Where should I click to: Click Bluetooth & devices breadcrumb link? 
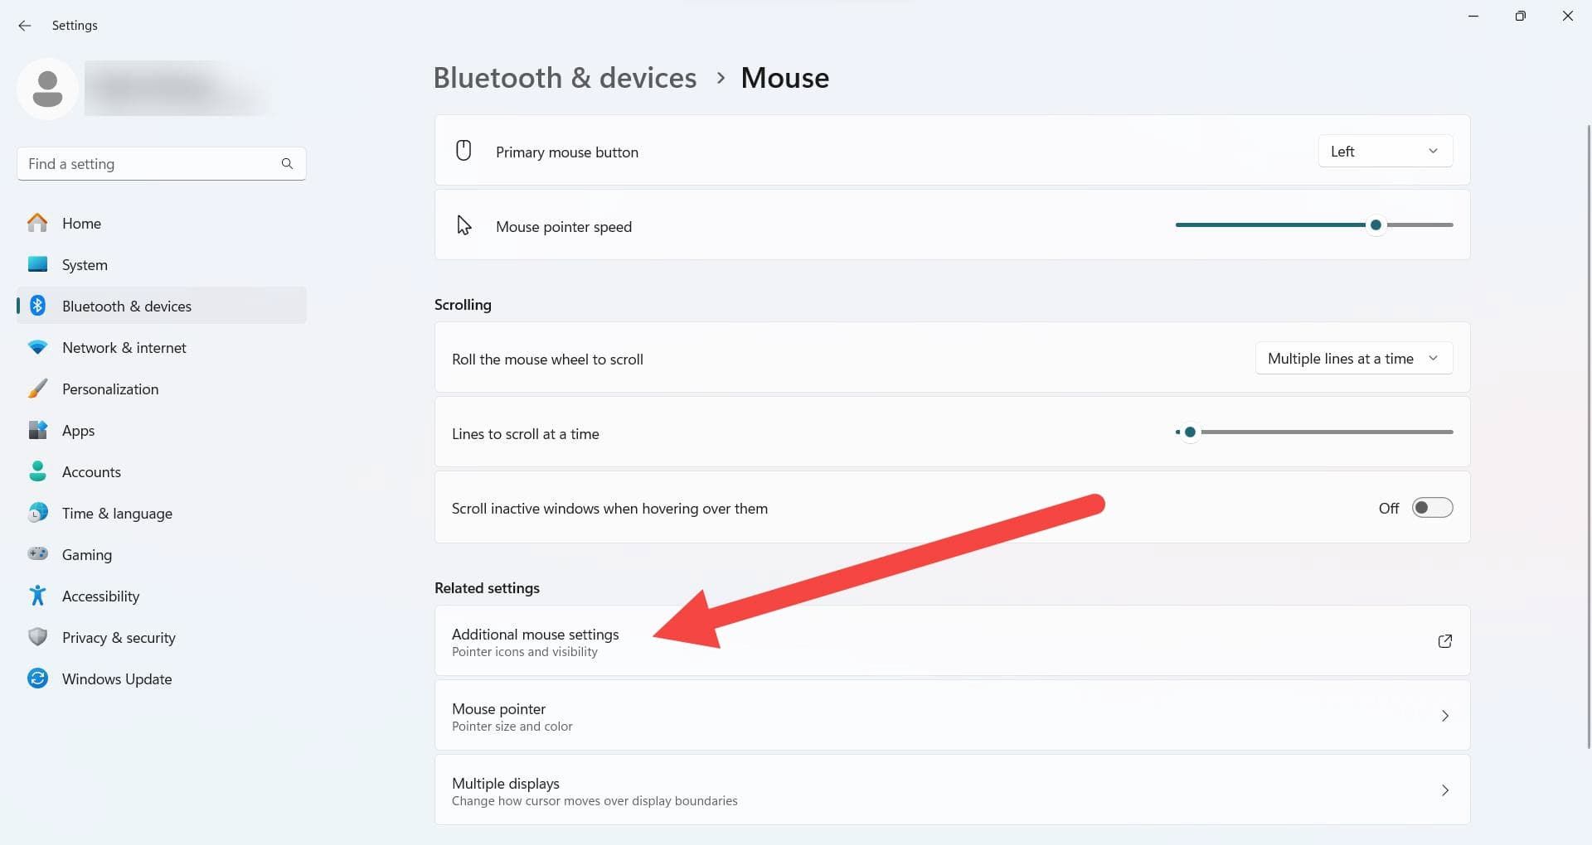coord(565,78)
